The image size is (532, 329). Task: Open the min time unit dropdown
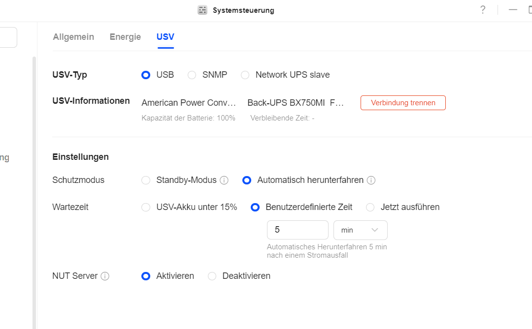point(361,230)
